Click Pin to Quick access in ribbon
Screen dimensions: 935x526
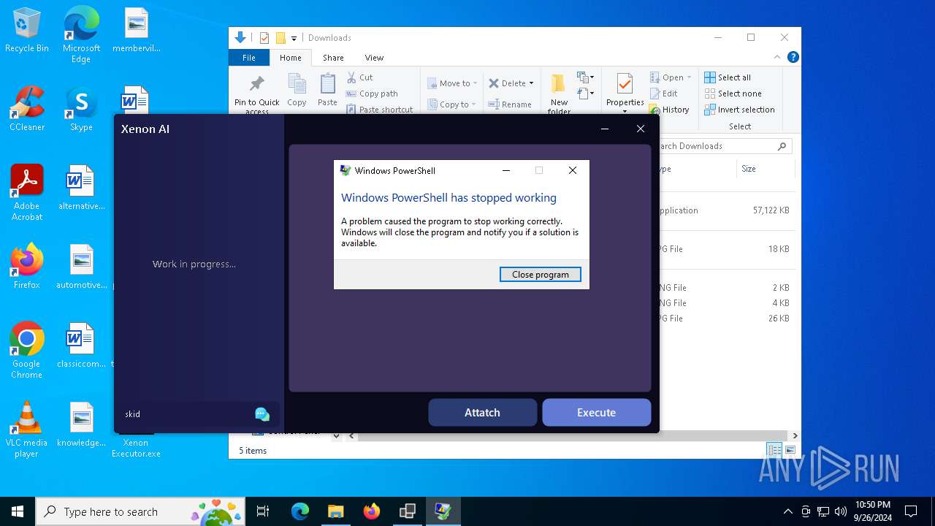(256, 94)
